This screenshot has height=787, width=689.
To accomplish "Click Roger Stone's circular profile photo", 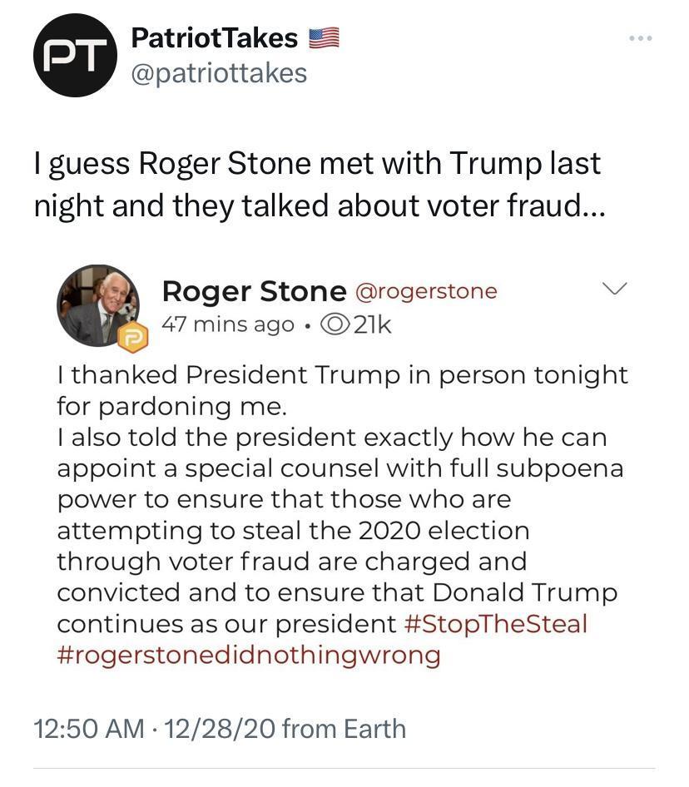I will pyautogui.click(x=98, y=305).
